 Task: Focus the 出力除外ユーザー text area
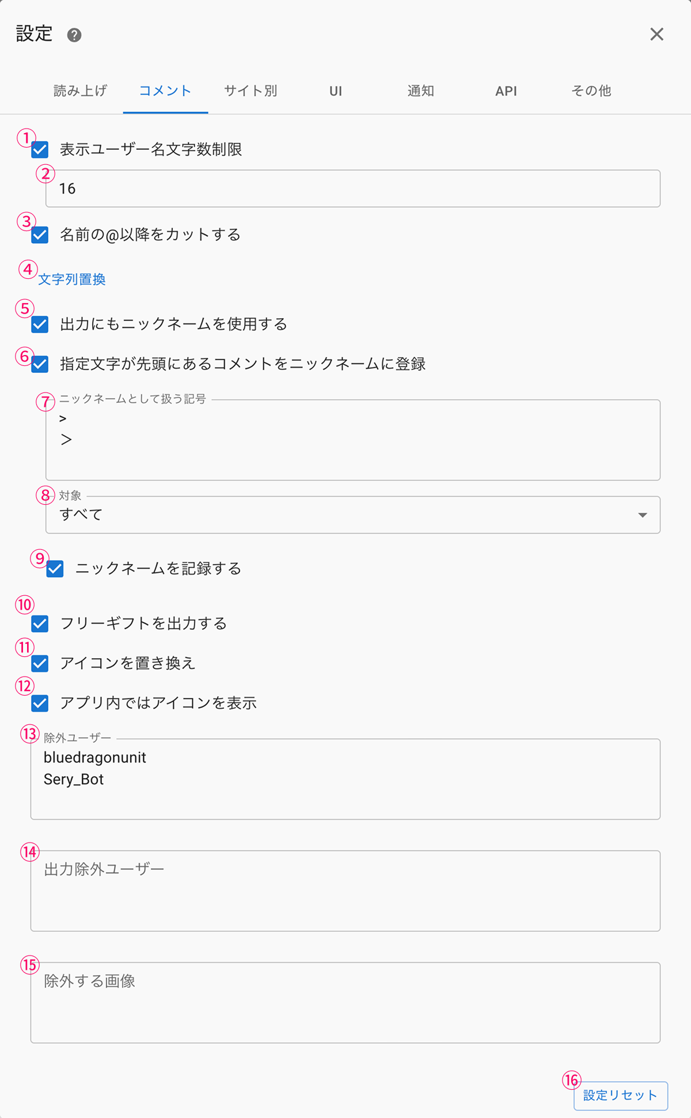click(x=345, y=890)
